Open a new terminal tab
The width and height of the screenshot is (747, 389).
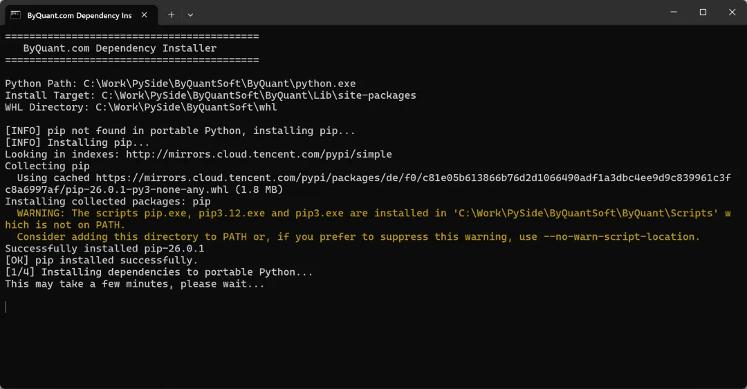pyautogui.click(x=171, y=15)
